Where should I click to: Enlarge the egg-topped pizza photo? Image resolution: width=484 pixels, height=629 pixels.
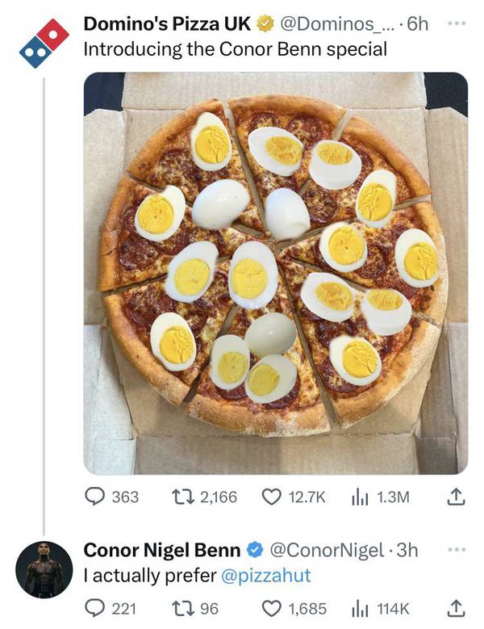pos(275,272)
